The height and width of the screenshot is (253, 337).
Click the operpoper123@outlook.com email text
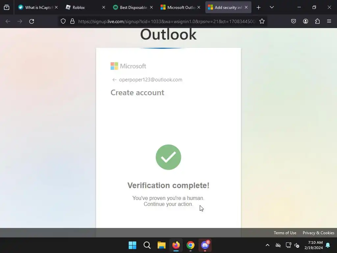coord(151,80)
